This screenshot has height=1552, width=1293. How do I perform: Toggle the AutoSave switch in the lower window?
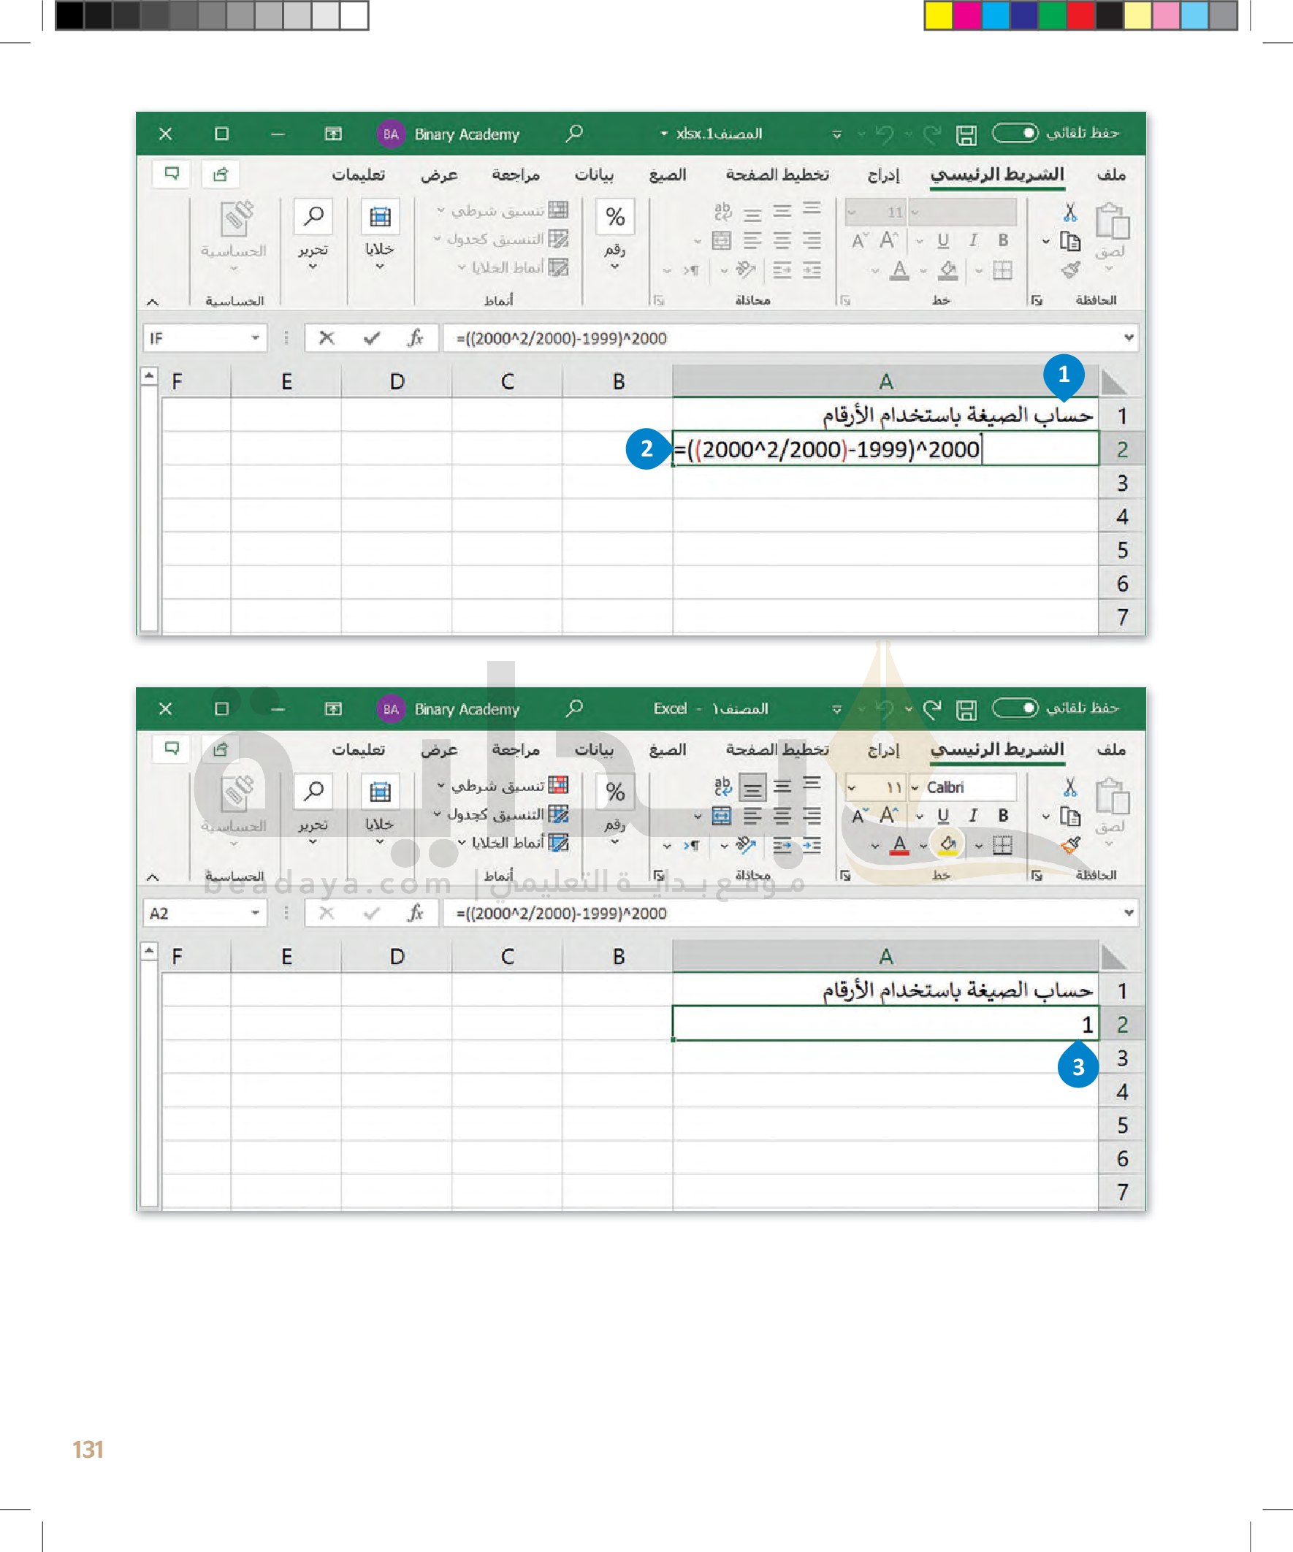pos(1014,708)
